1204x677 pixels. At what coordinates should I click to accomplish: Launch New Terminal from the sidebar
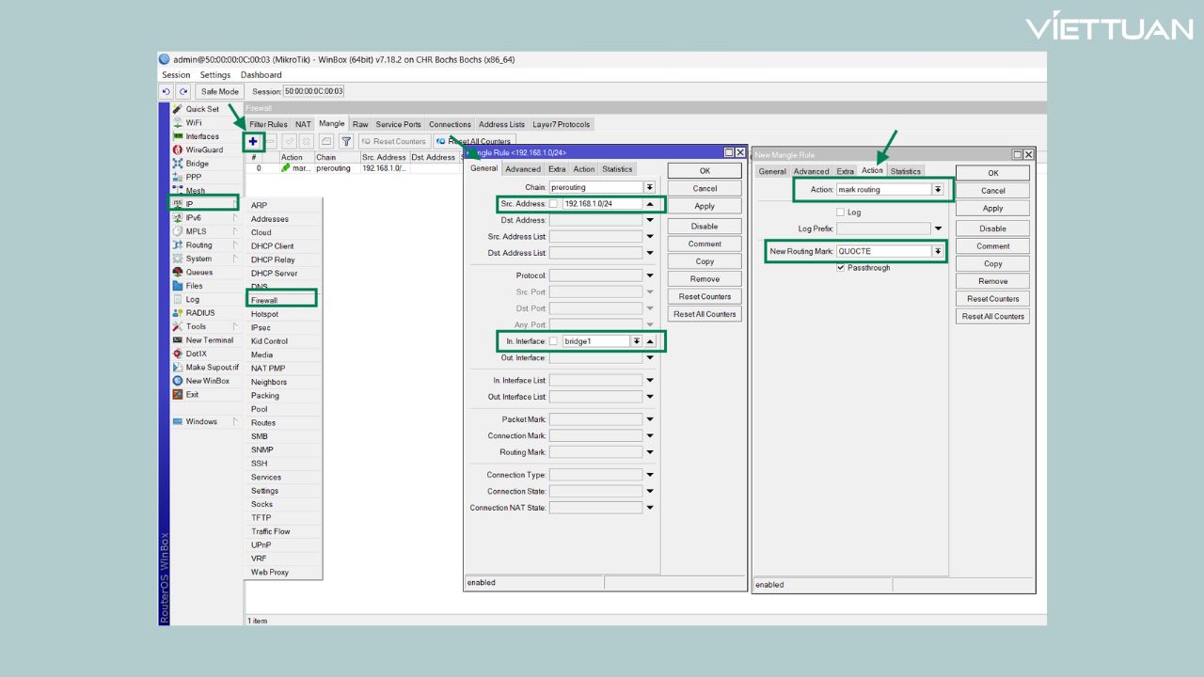point(209,340)
